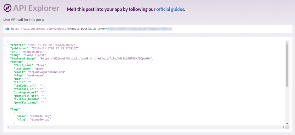Select the "tags" key in the JSON

[x=15, y=110]
